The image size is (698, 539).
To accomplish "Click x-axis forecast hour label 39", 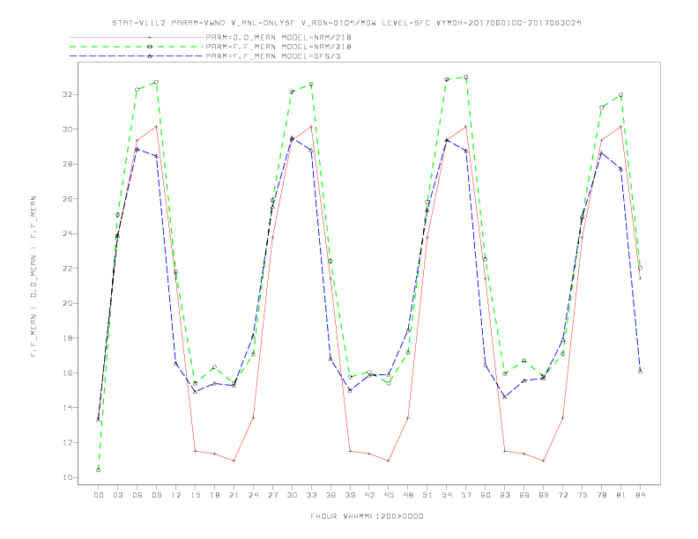I will (350, 495).
